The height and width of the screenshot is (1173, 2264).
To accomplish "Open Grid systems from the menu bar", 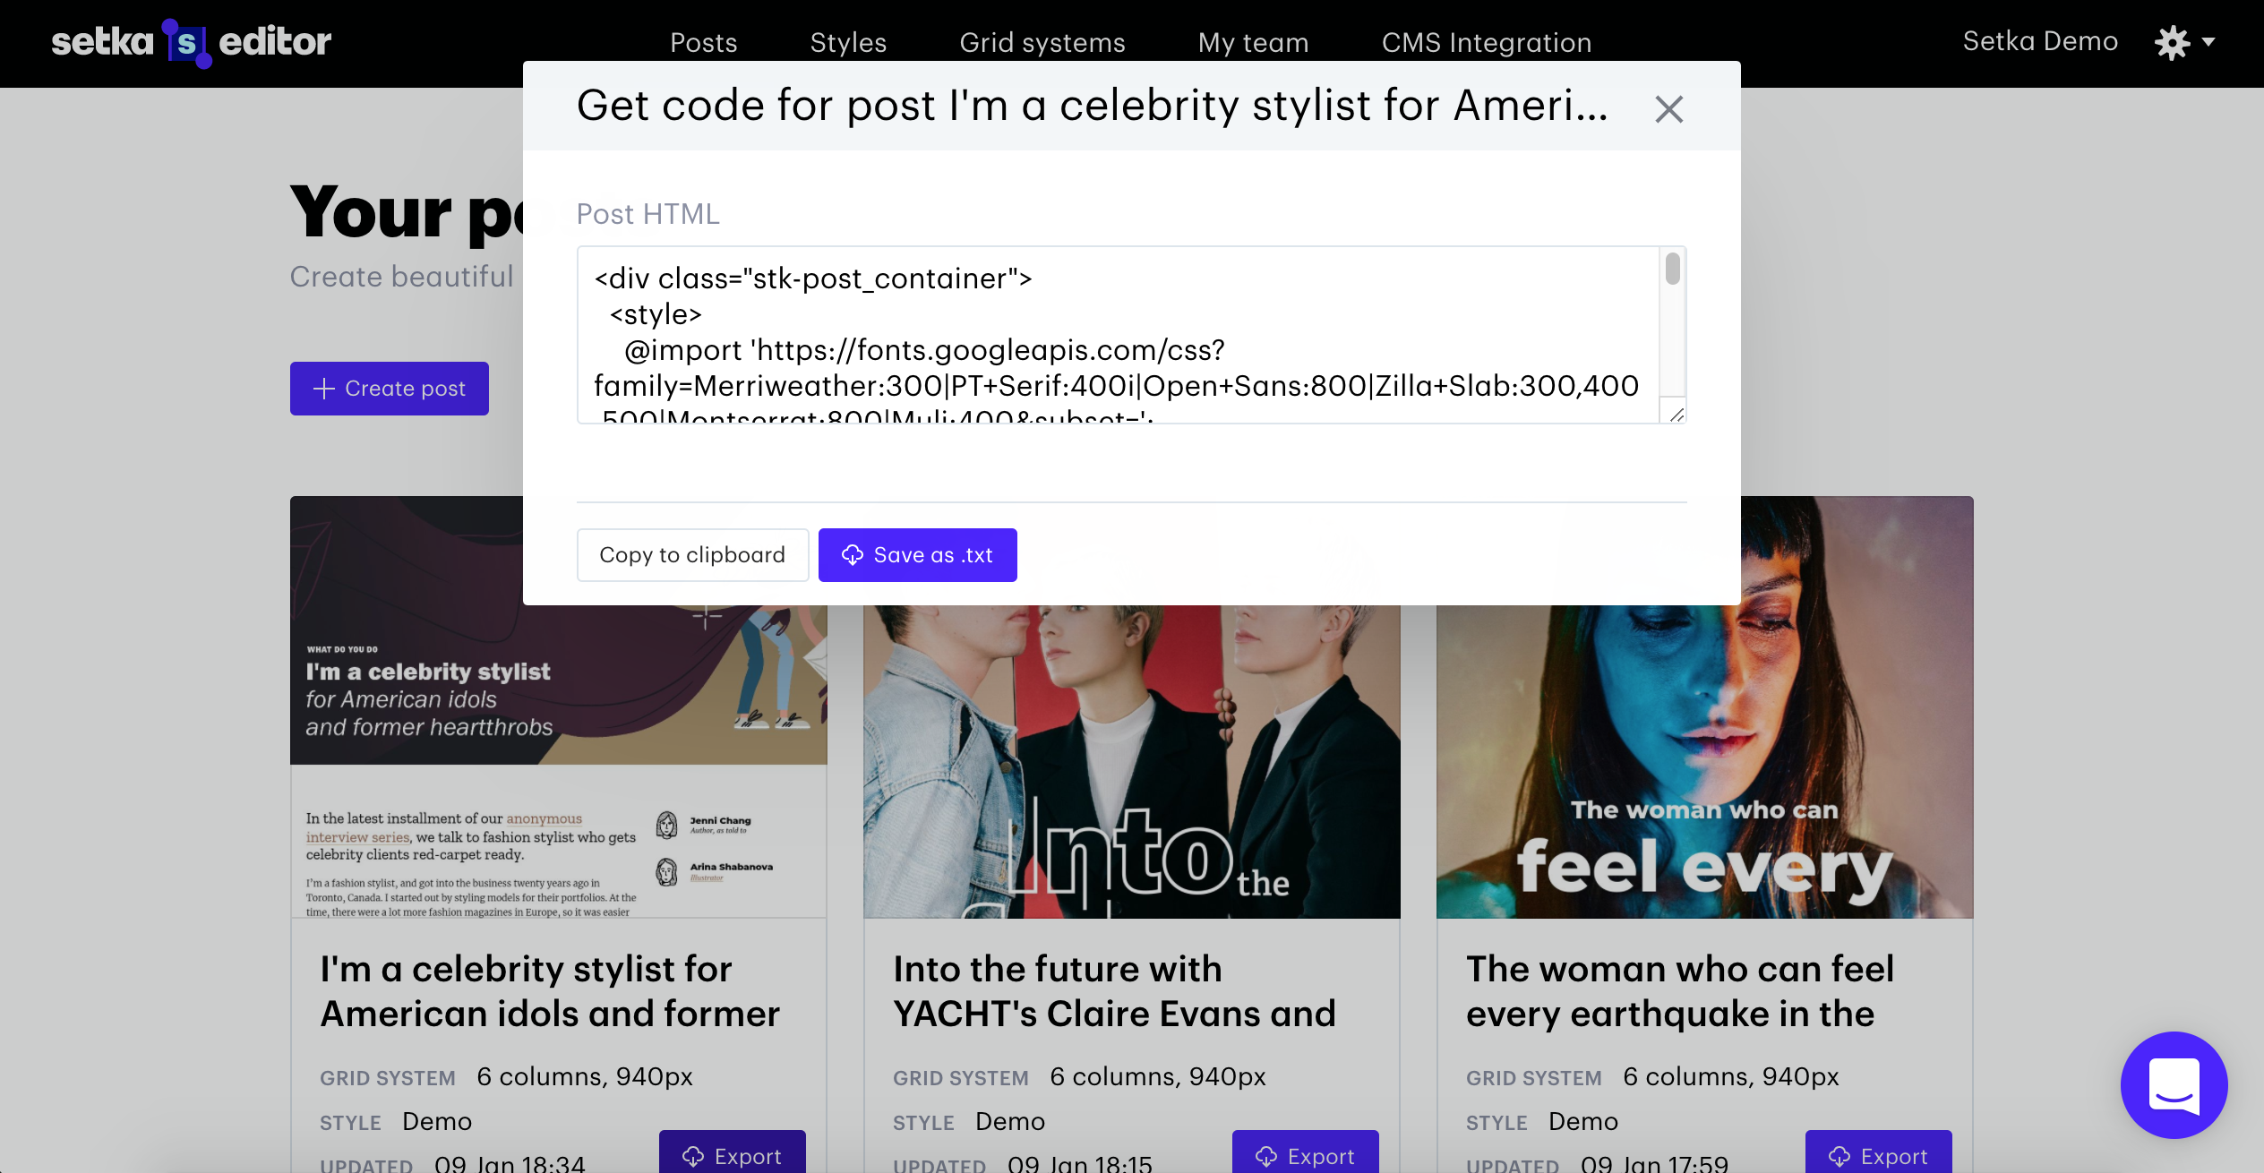I will coord(1042,42).
